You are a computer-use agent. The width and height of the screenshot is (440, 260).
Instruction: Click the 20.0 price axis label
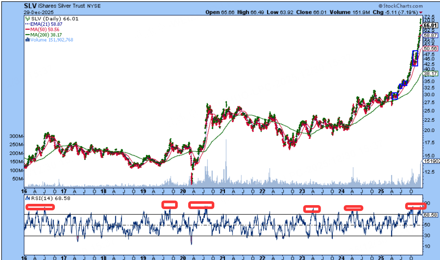[429, 130]
